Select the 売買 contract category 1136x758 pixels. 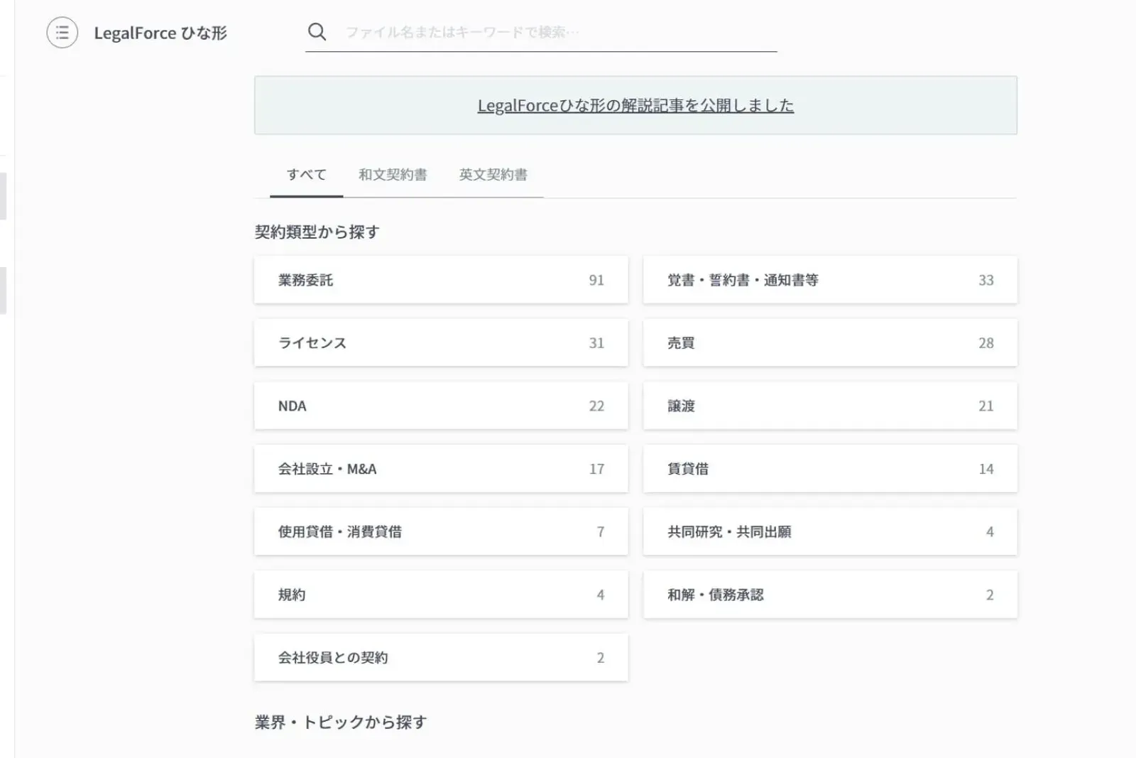[x=830, y=343]
